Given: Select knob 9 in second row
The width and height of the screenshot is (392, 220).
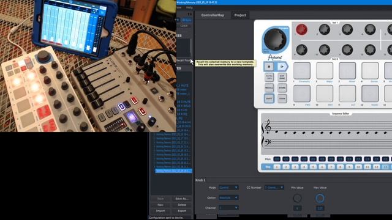Looking at the screenshot, I should [301, 50].
